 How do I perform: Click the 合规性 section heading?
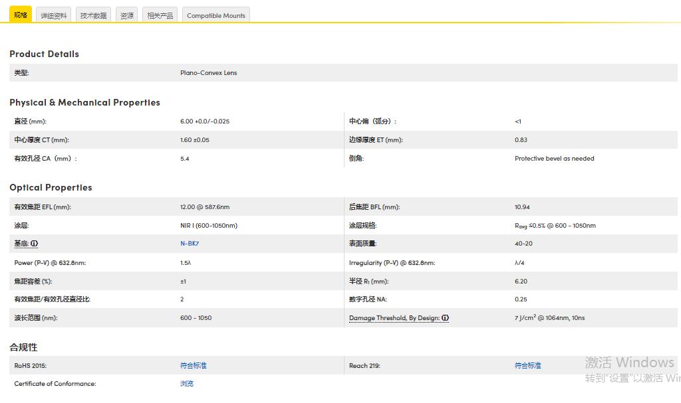pyautogui.click(x=23, y=347)
